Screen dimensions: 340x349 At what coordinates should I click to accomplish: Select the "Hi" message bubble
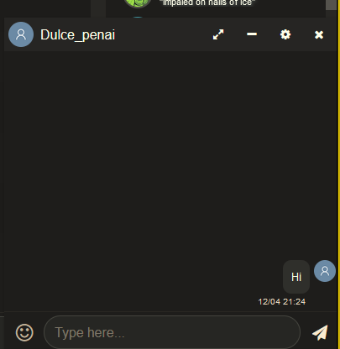[x=296, y=277]
